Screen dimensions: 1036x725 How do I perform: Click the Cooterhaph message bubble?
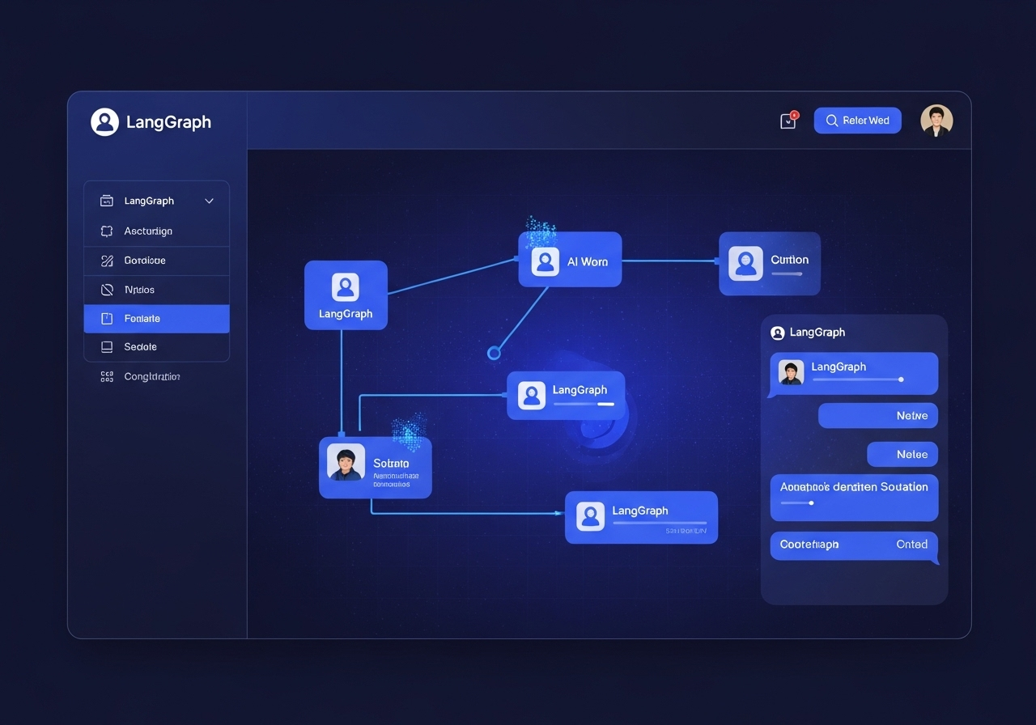pyautogui.click(x=855, y=546)
